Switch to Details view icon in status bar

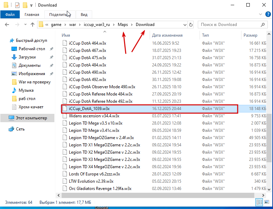pyautogui.click(x=259, y=202)
